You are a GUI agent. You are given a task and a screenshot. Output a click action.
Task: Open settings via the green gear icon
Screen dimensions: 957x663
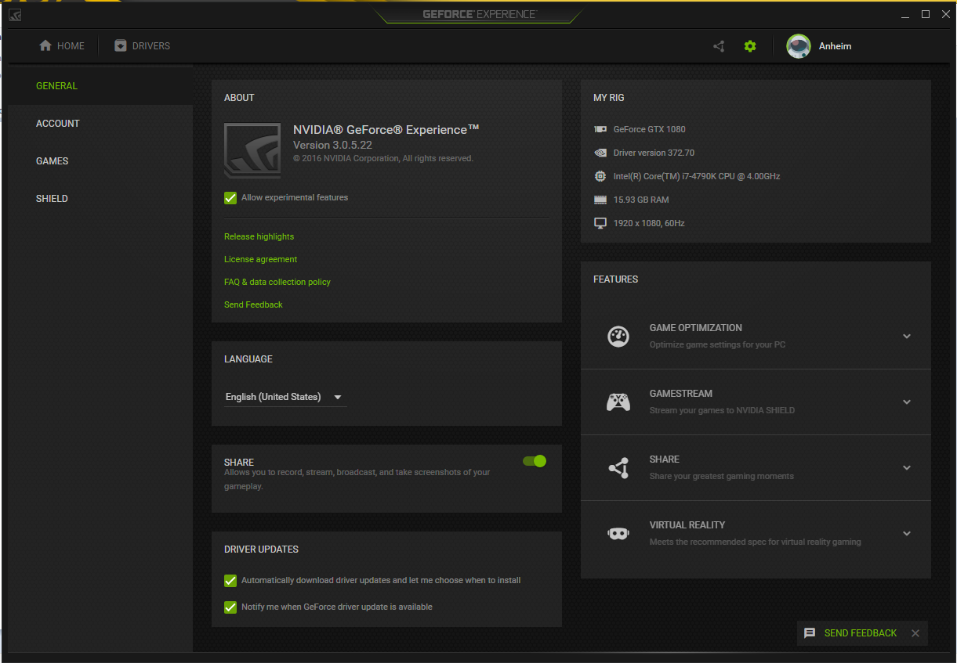point(750,46)
